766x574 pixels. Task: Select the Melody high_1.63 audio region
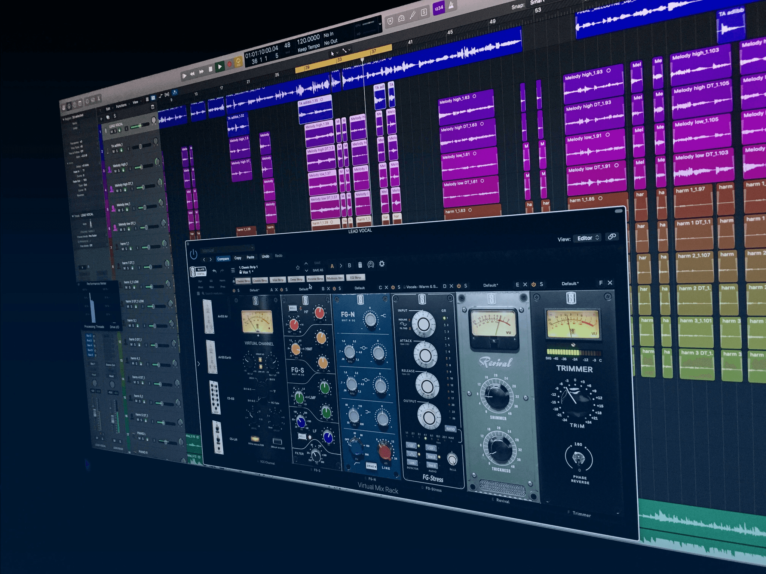[467, 108]
